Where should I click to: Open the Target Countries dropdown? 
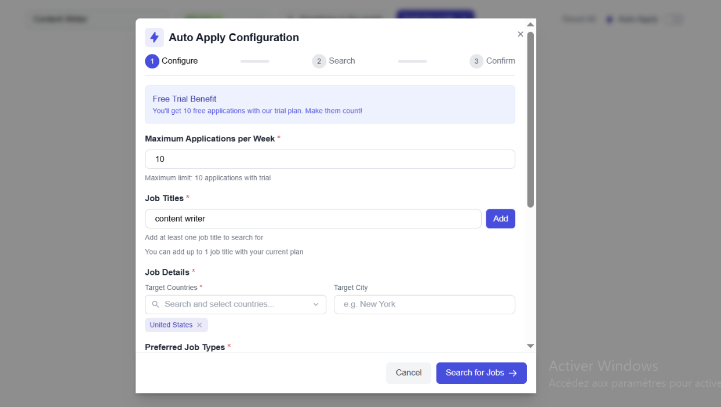(x=316, y=304)
